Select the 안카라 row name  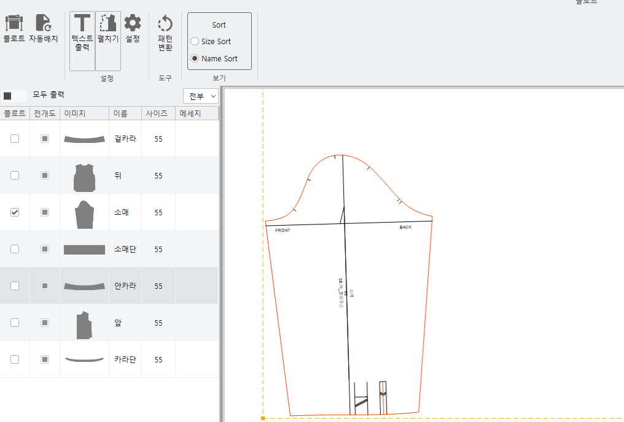(125, 286)
